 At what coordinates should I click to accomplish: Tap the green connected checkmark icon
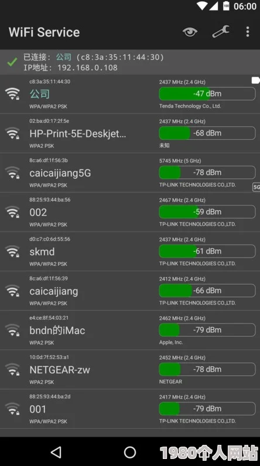[x=12, y=62]
